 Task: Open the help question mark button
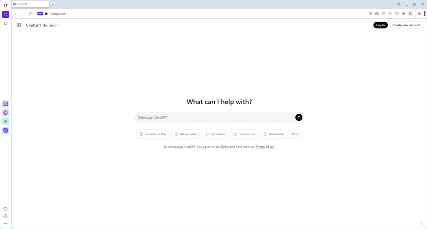pyautogui.click(x=421, y=224)
